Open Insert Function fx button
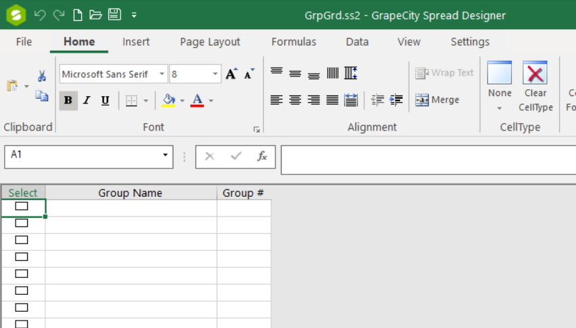This screenshot has width=576, height=328. (262, 156)
